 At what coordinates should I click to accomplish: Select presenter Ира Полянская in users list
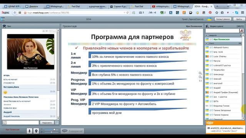[x=223, y=39]
